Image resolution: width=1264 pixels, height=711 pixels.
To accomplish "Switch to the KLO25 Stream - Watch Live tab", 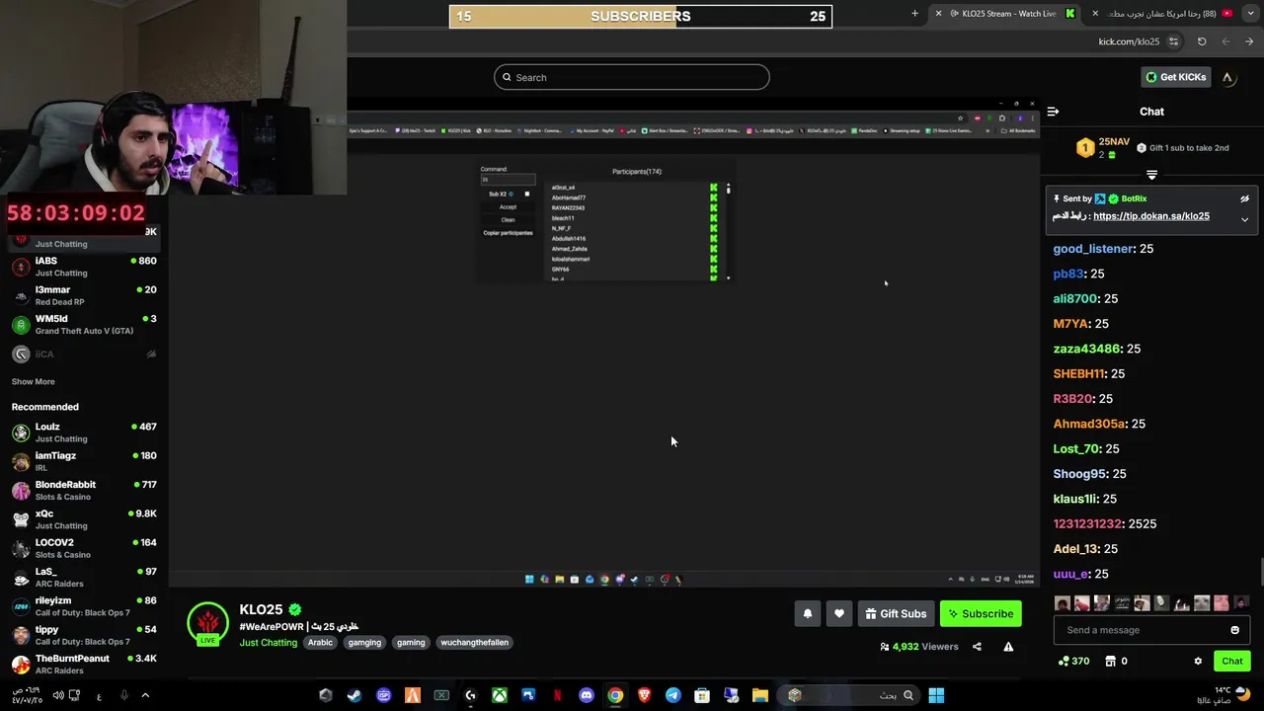I will 1005,14.
